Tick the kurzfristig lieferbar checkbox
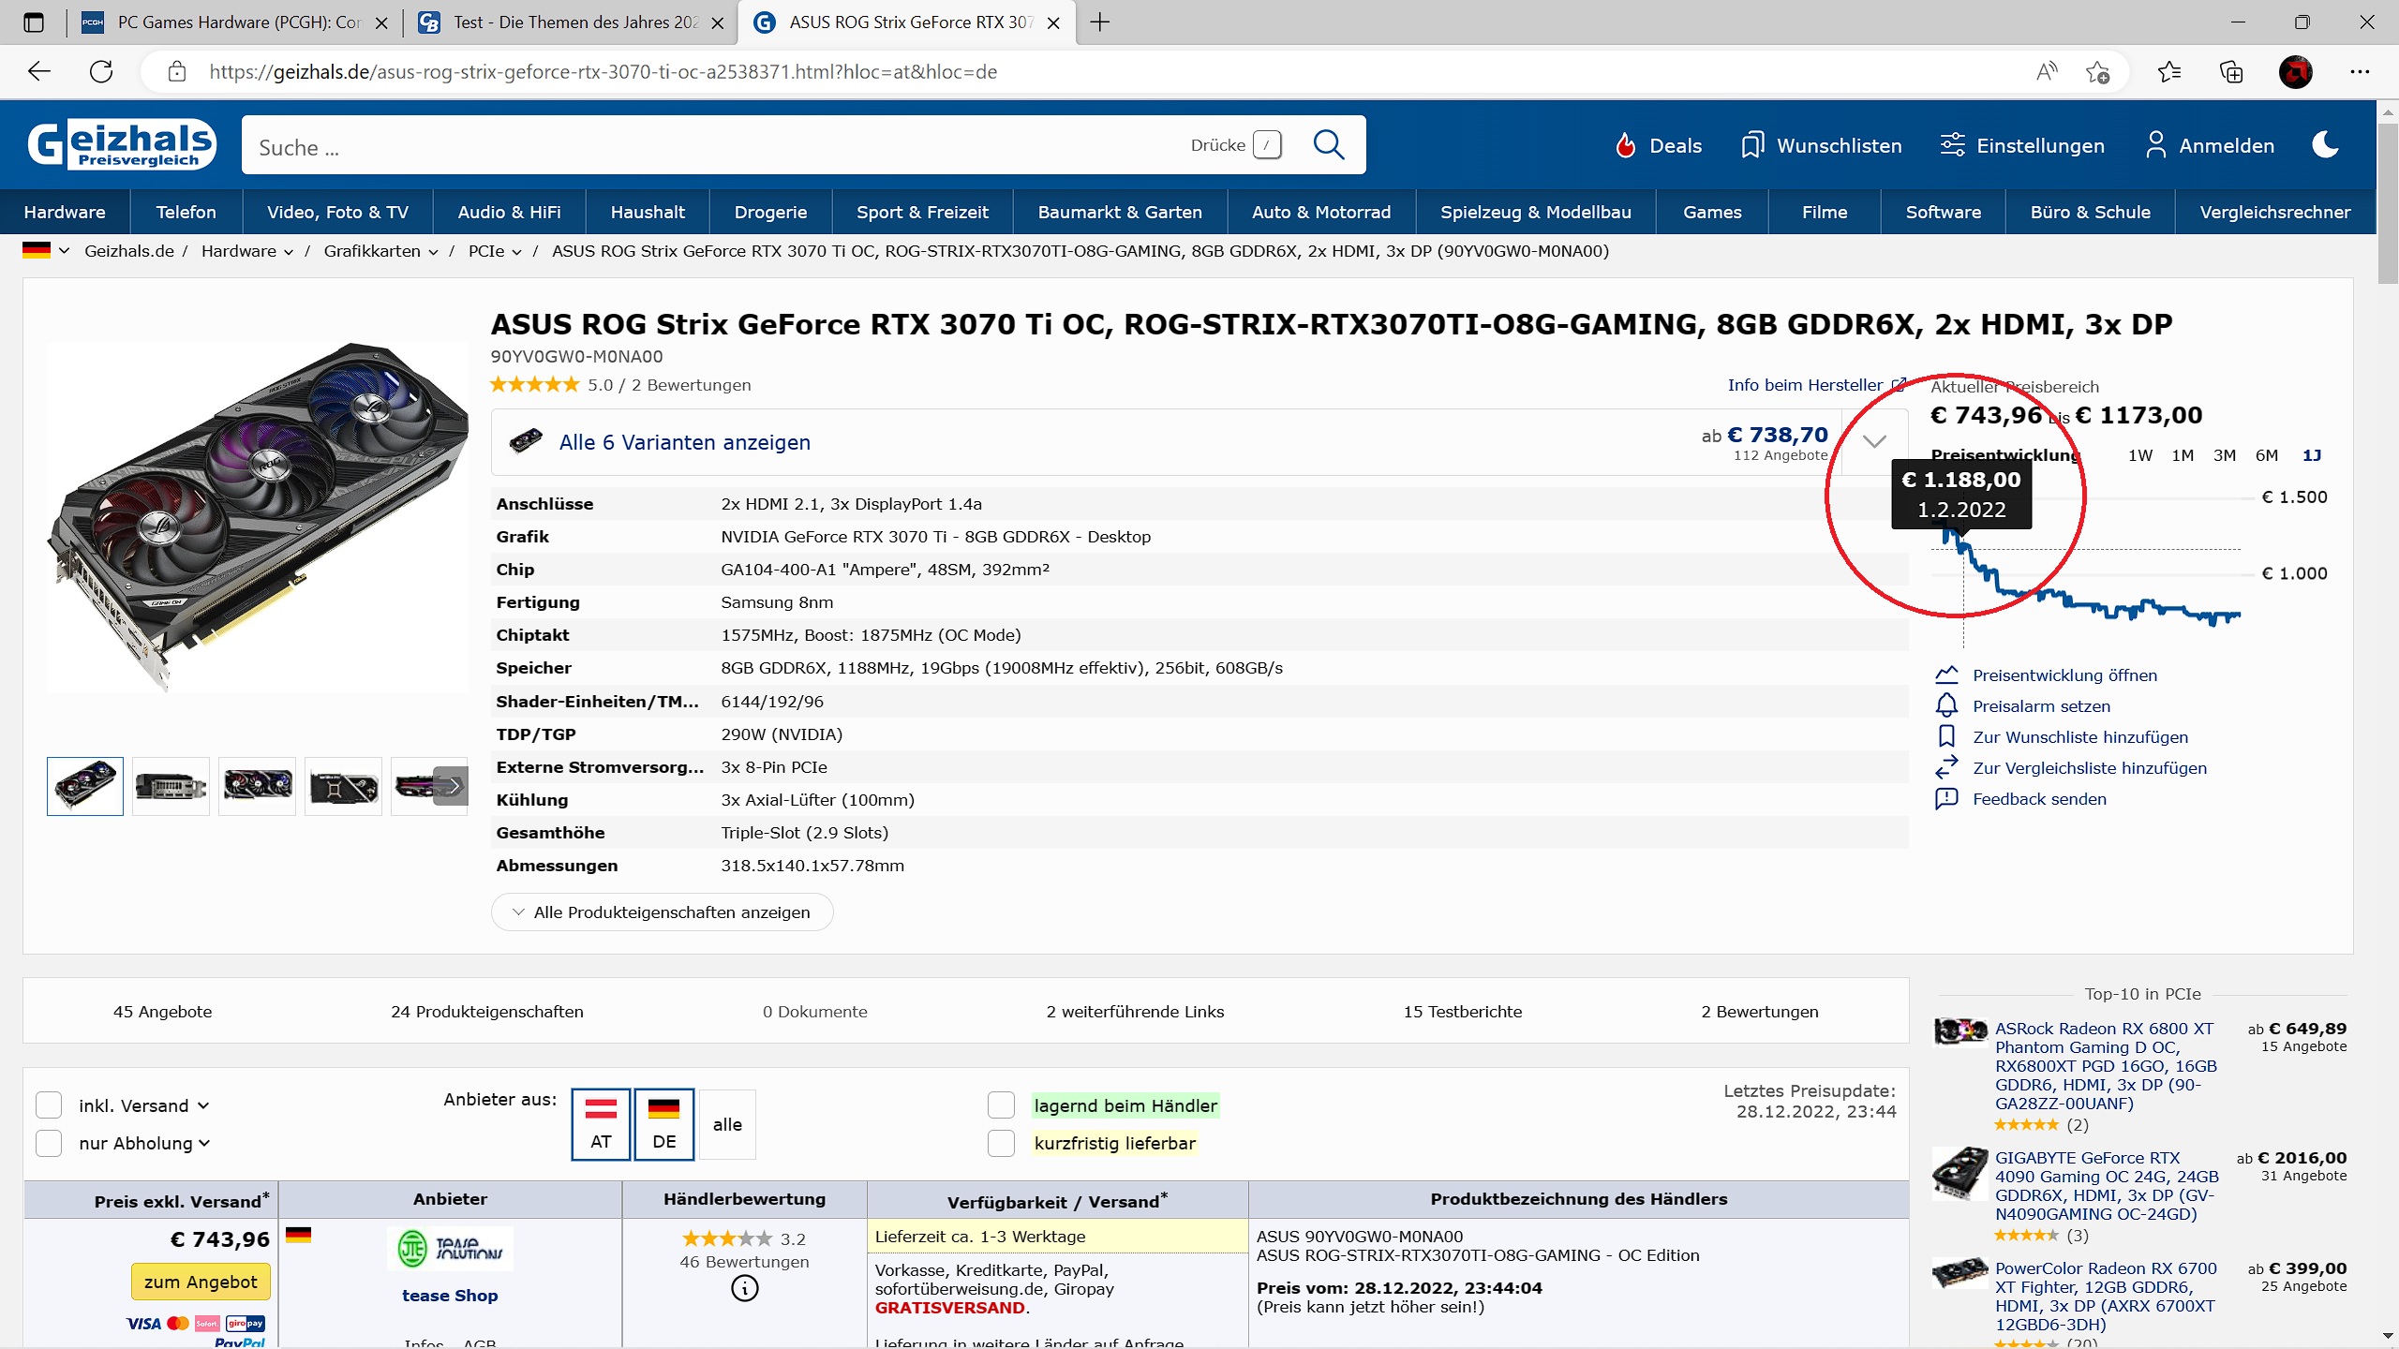The height and width of the screenshot is (1349, 2399). pyautogui.click(x=1001, y=1143)
